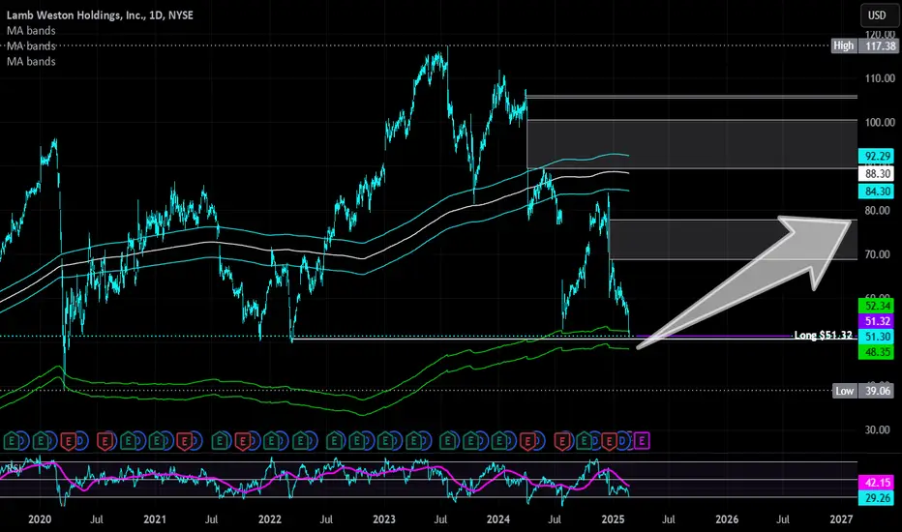The image size is (902, 532).
Task: Click the 52.34 green price label
Action: point(877,306)
